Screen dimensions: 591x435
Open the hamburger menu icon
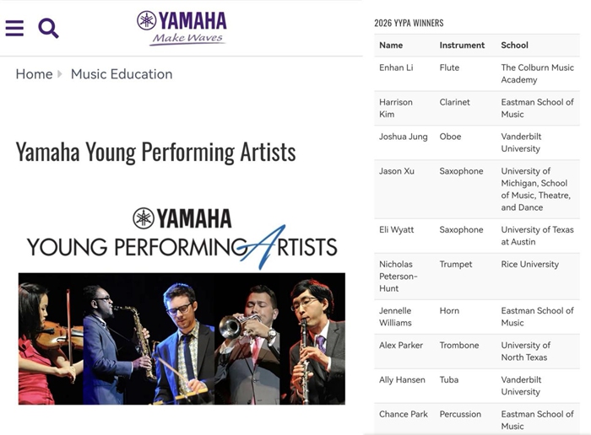pos(14,28)
